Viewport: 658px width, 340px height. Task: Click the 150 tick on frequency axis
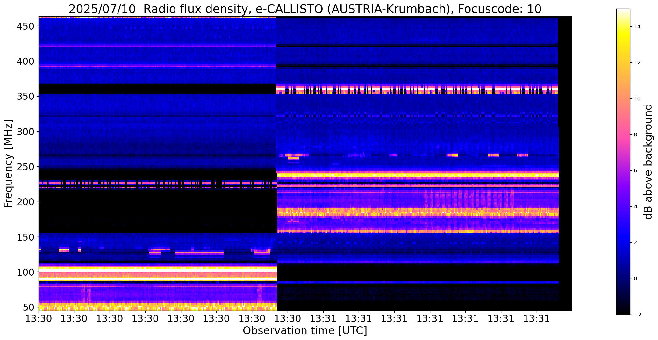(25, 237)
